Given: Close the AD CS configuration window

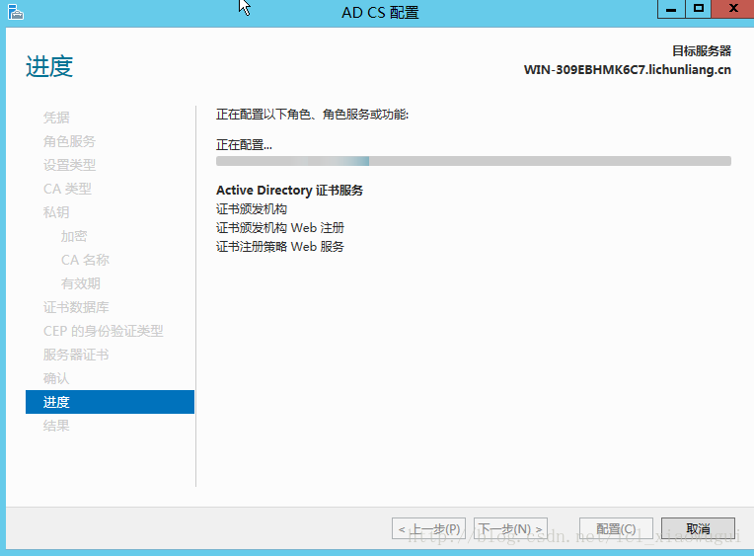Looking at the screenshot, I should (x=733, y=9).
